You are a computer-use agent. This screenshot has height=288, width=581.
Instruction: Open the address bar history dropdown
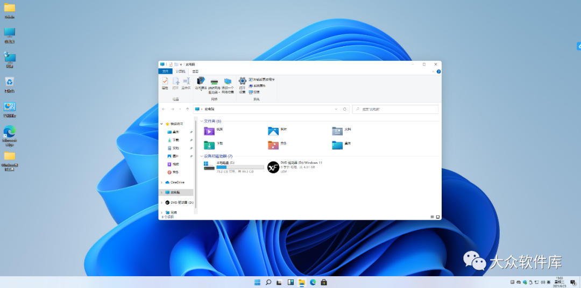click(336, 109)
